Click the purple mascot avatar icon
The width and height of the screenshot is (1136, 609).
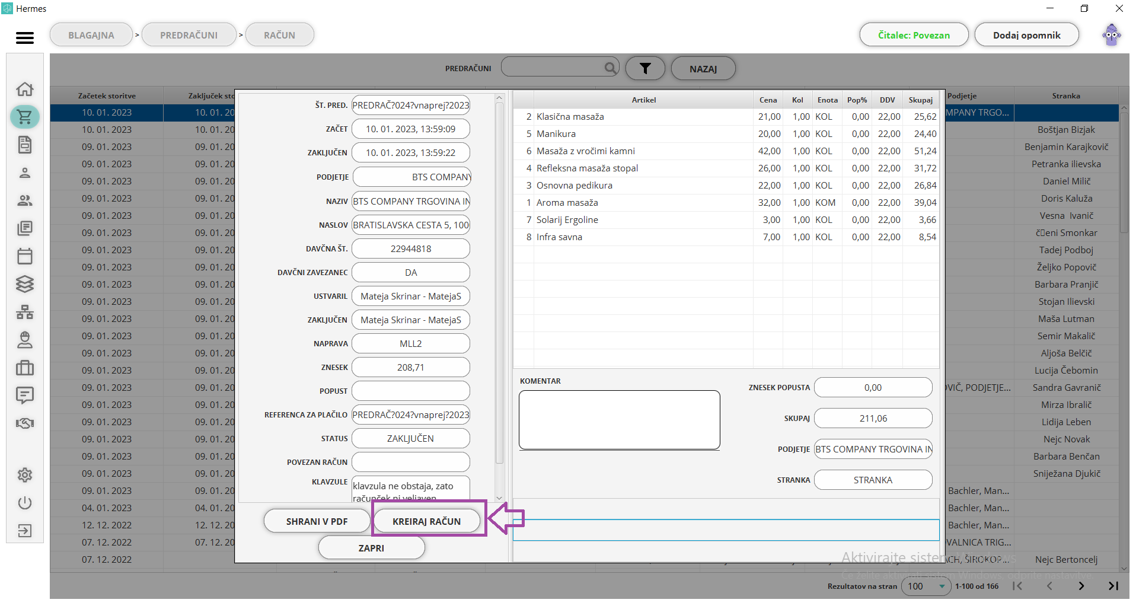point(1112,35)
